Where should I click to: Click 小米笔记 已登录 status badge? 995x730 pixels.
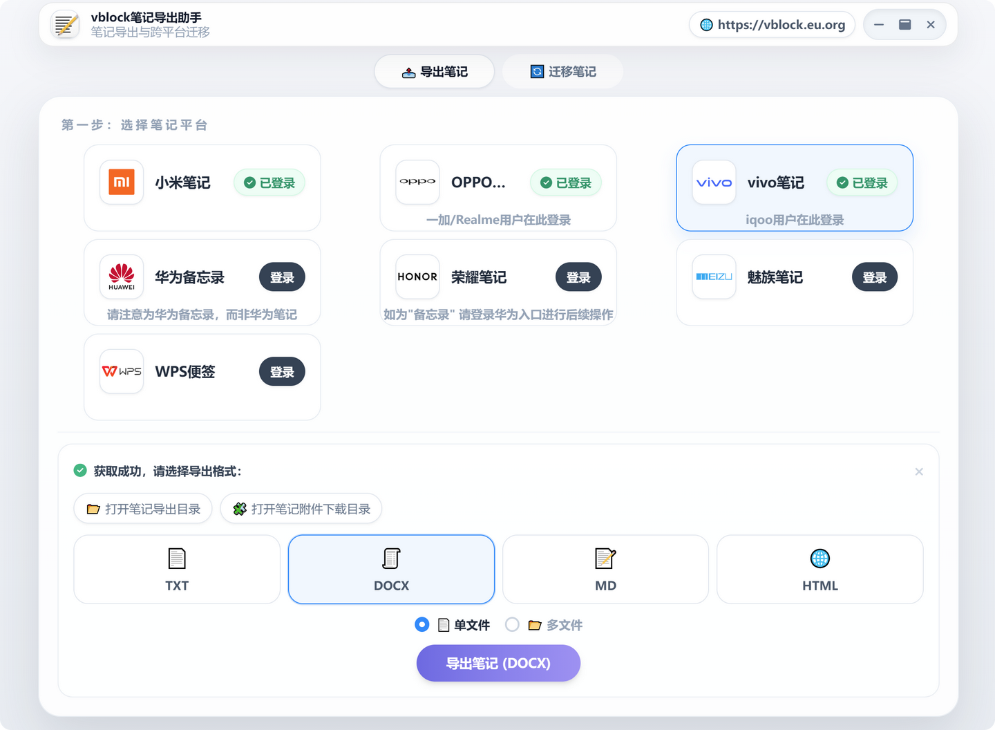(x=269, y=182)
